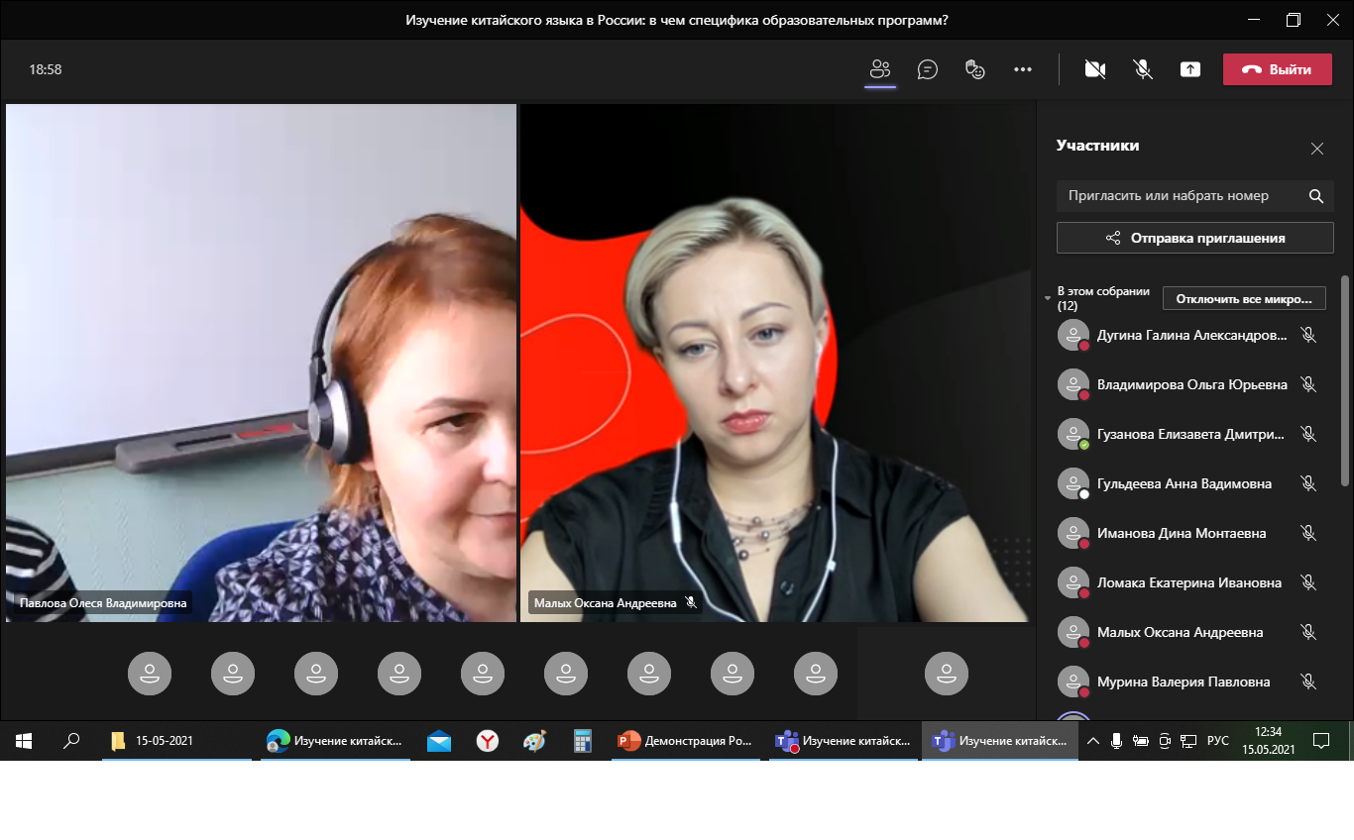Screen dimensions: 1354x840
Task: Open Yandex Browser from taskbar
Action: pyautogui.click(x=488, y=740)
